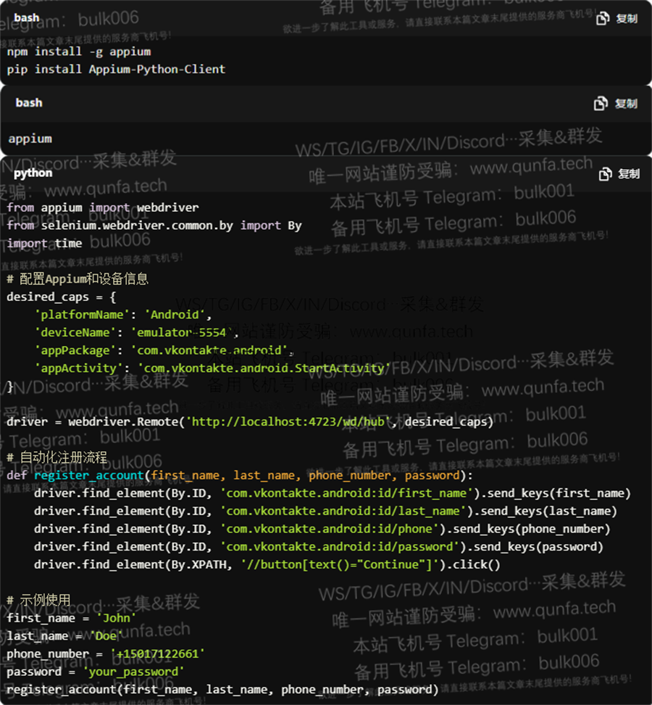Click the 'deviceName': 'emulator-5554' line
652x705 pixels.
(136, 333)
